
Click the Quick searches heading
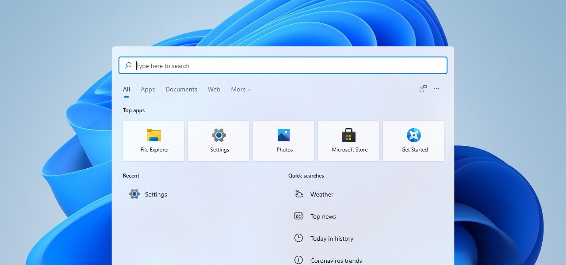click(x=306, y=175)
